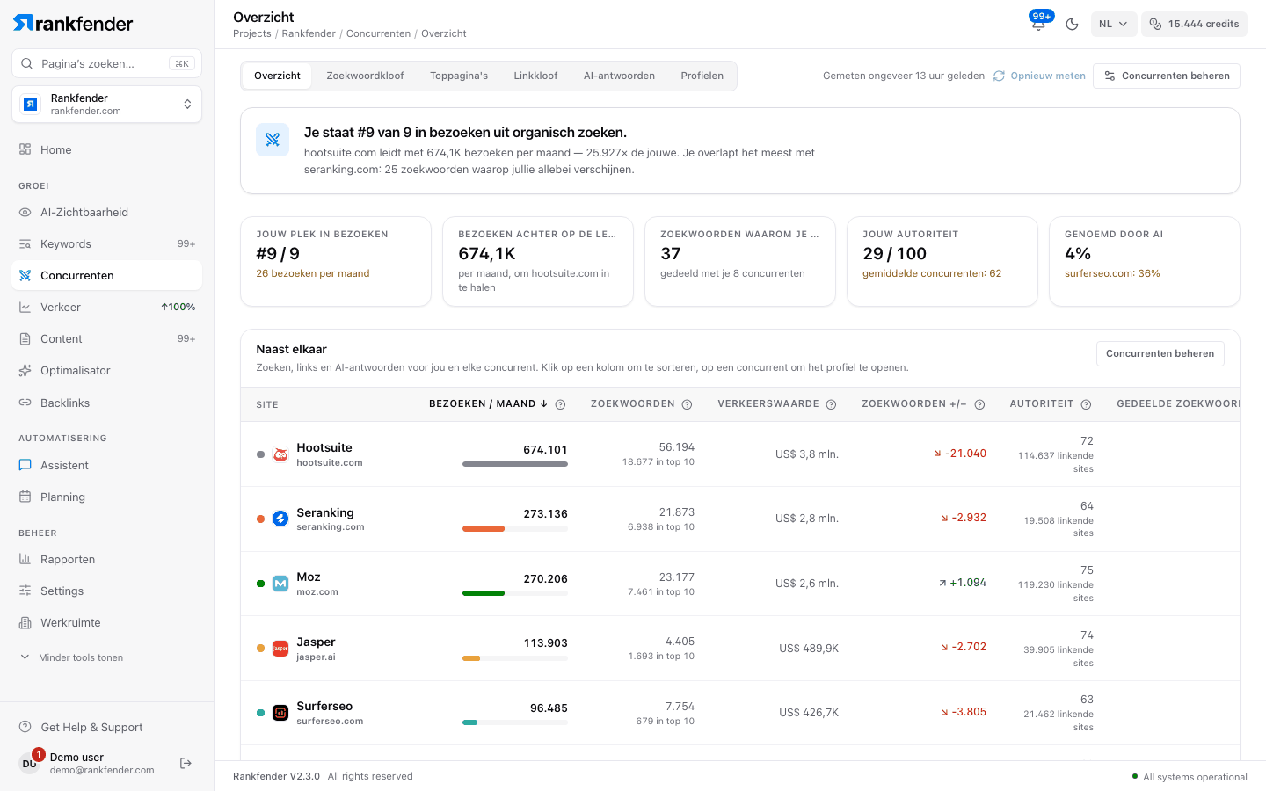The height and width of the screenshot is (791, 1266).
Task: Open the 15.444 credits button
Action: tap(1194, 24)
